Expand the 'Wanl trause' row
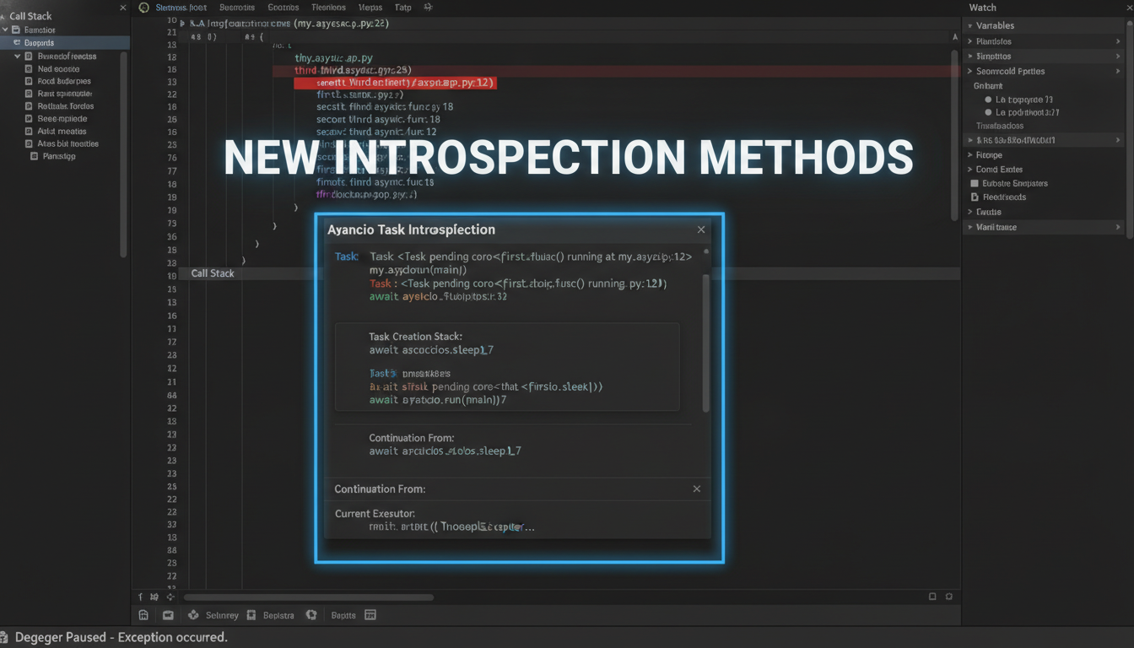Viewport: 1134px width, 648px height. click(x=970, y=227)
